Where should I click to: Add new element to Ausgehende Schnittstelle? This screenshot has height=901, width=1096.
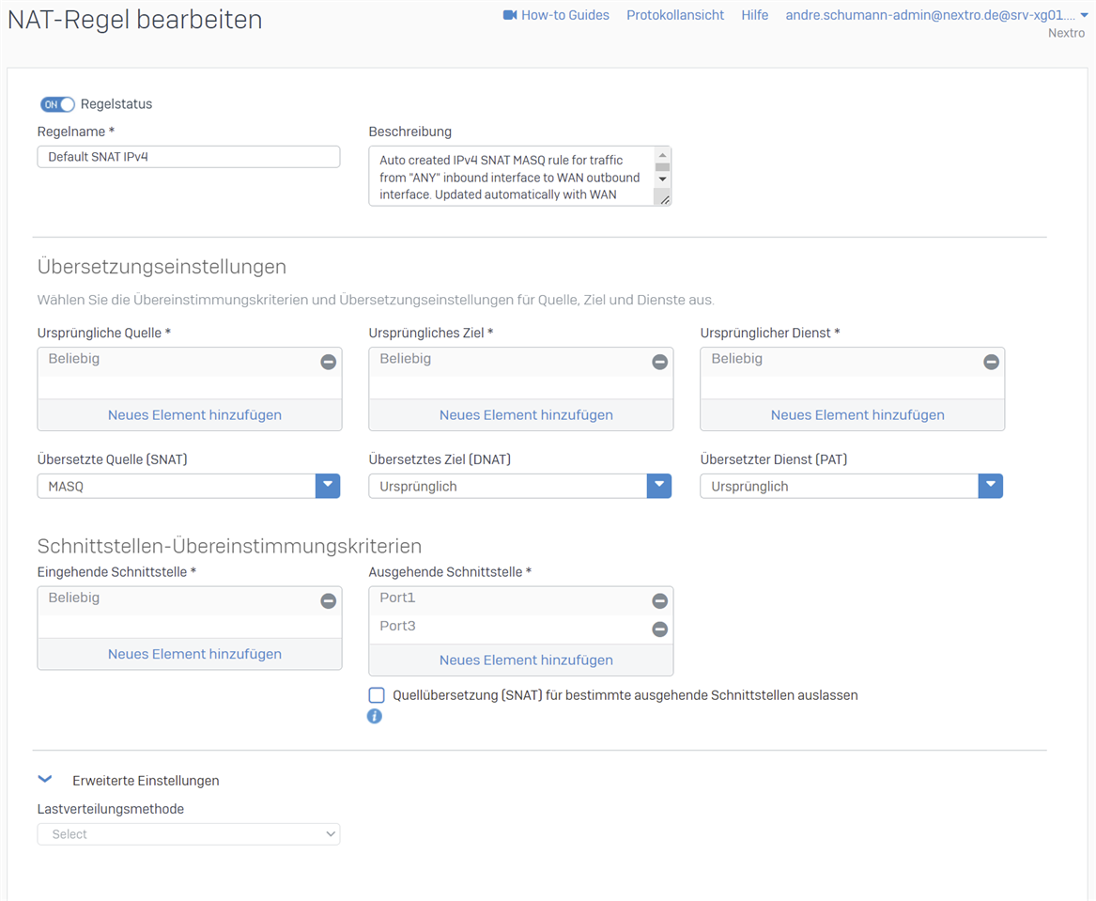[526, 660]
